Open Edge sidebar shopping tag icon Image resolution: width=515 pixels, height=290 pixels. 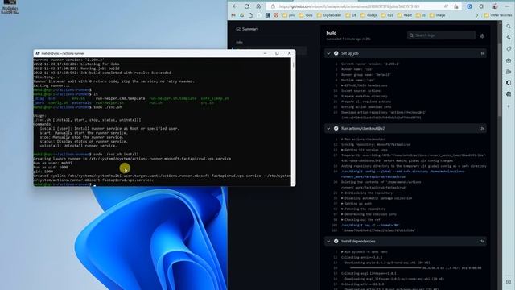[509, 49]
